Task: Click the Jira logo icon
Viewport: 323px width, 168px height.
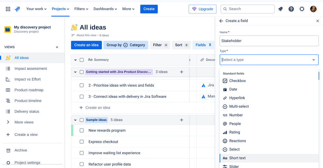Action: (x=17, y=9)
